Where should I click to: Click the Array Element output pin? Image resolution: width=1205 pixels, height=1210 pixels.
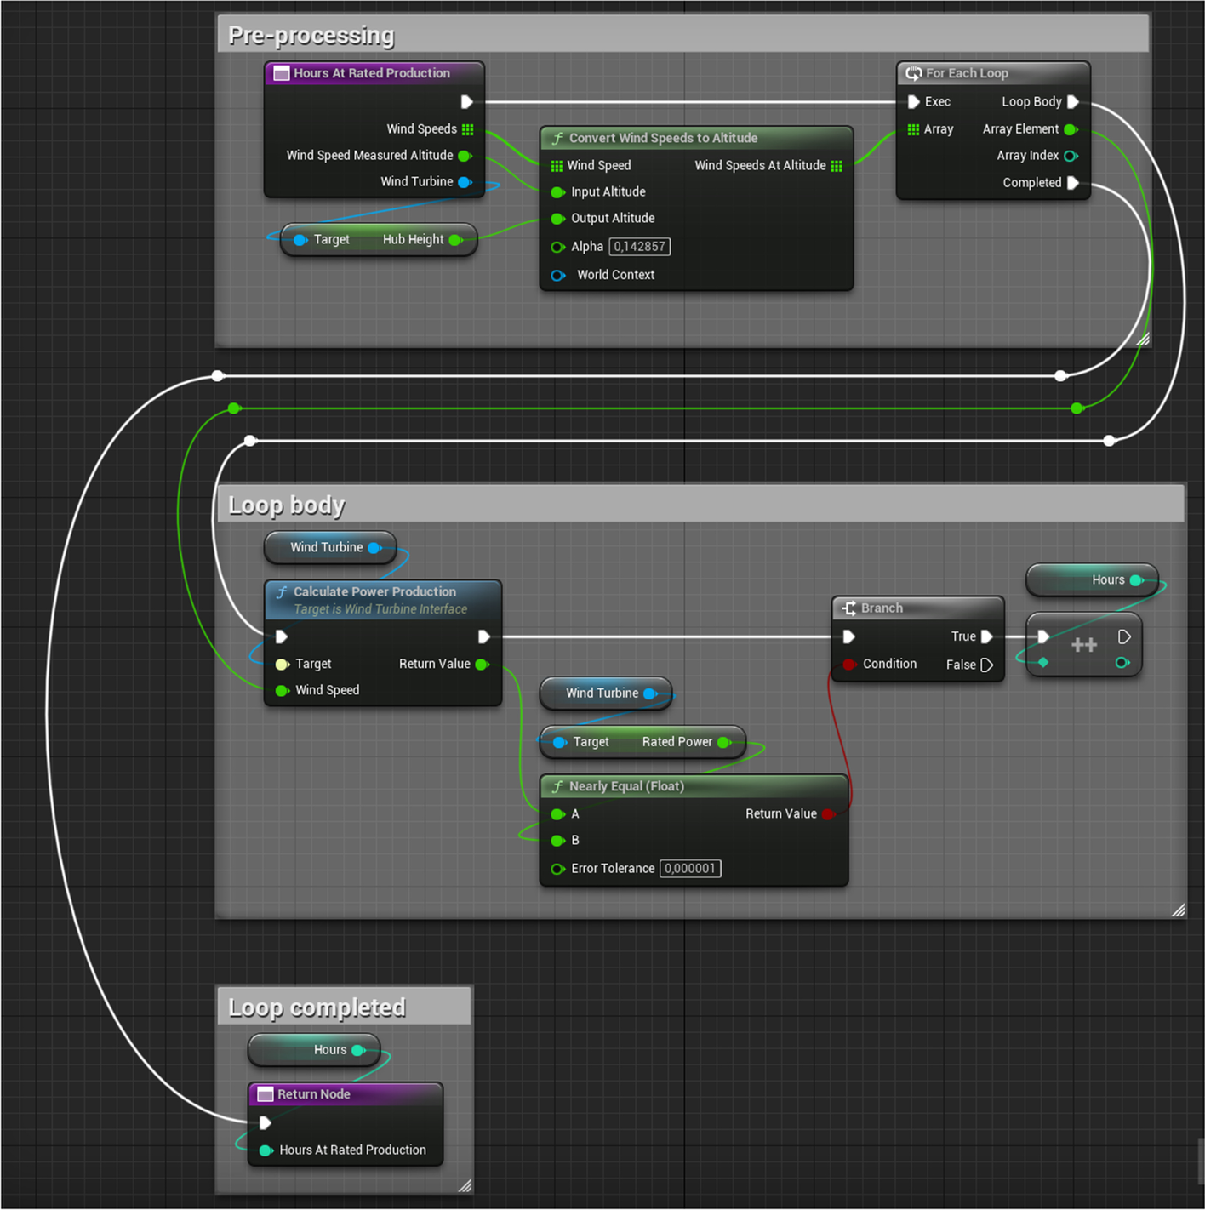[x=1071, y=129]
